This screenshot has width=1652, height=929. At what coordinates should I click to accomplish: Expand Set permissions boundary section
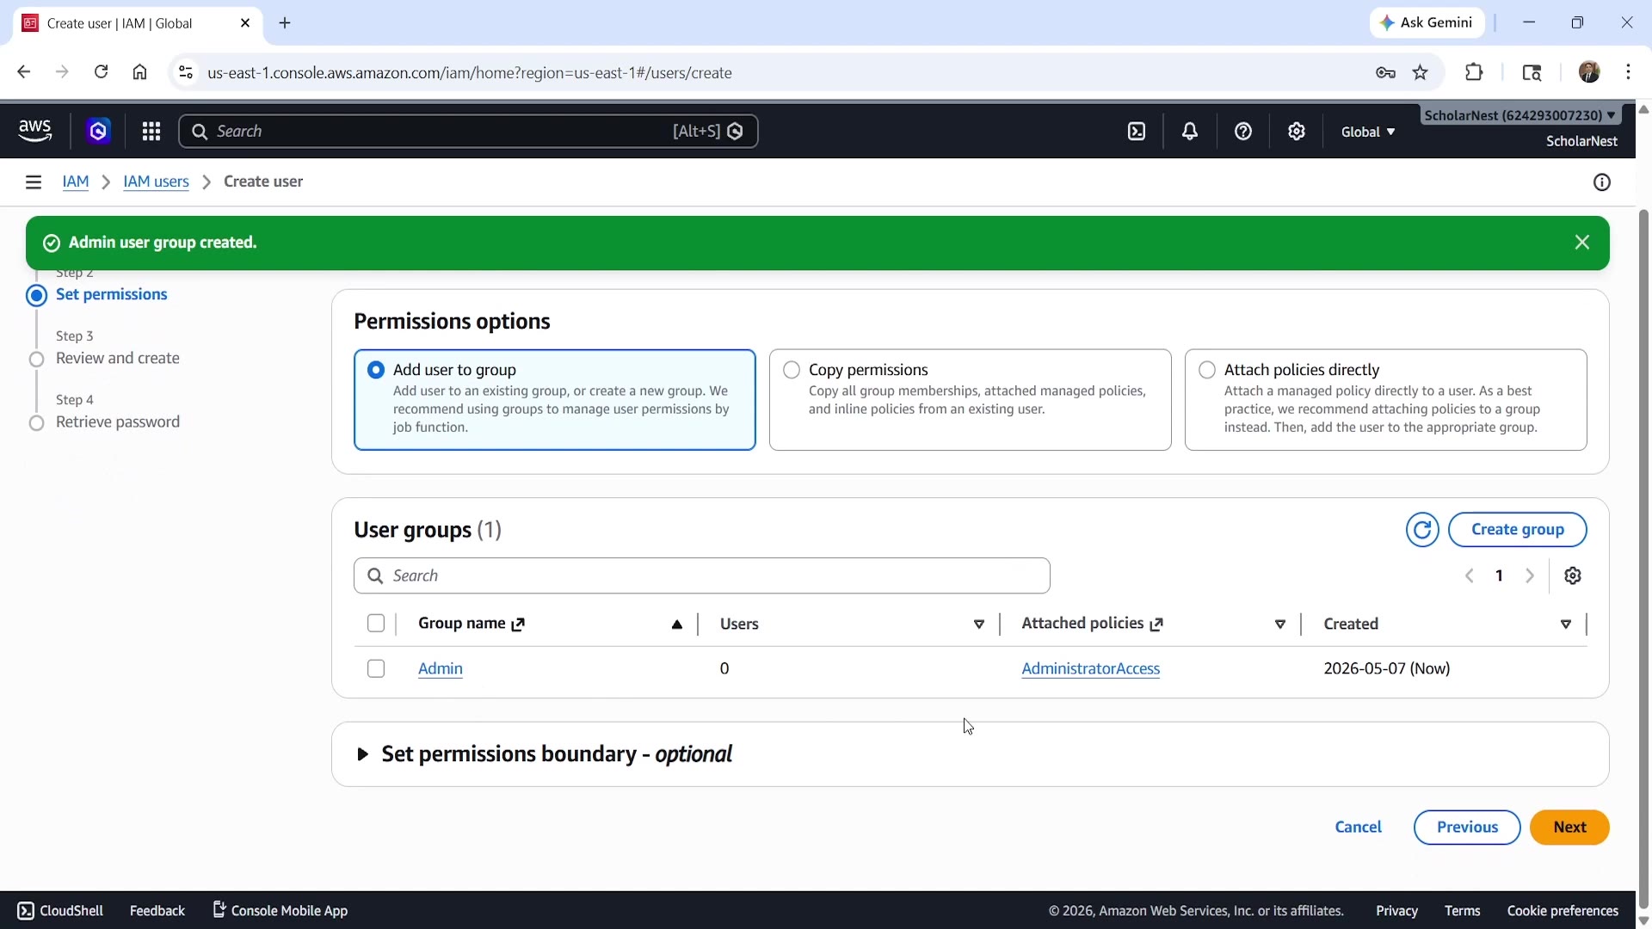362,754
